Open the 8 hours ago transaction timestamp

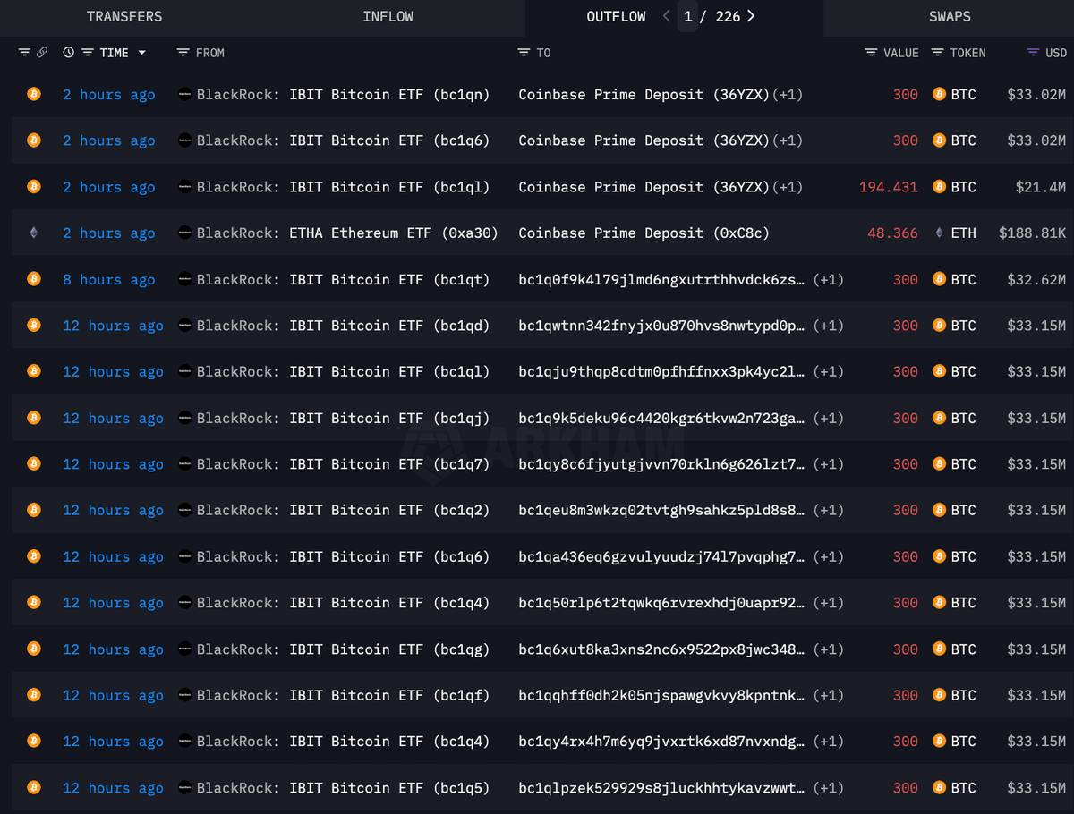[108, 280]
